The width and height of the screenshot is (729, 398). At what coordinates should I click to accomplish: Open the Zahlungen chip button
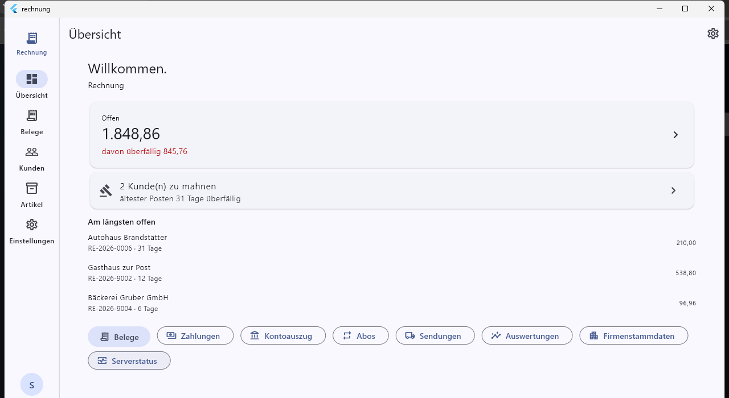coord(195,335)
